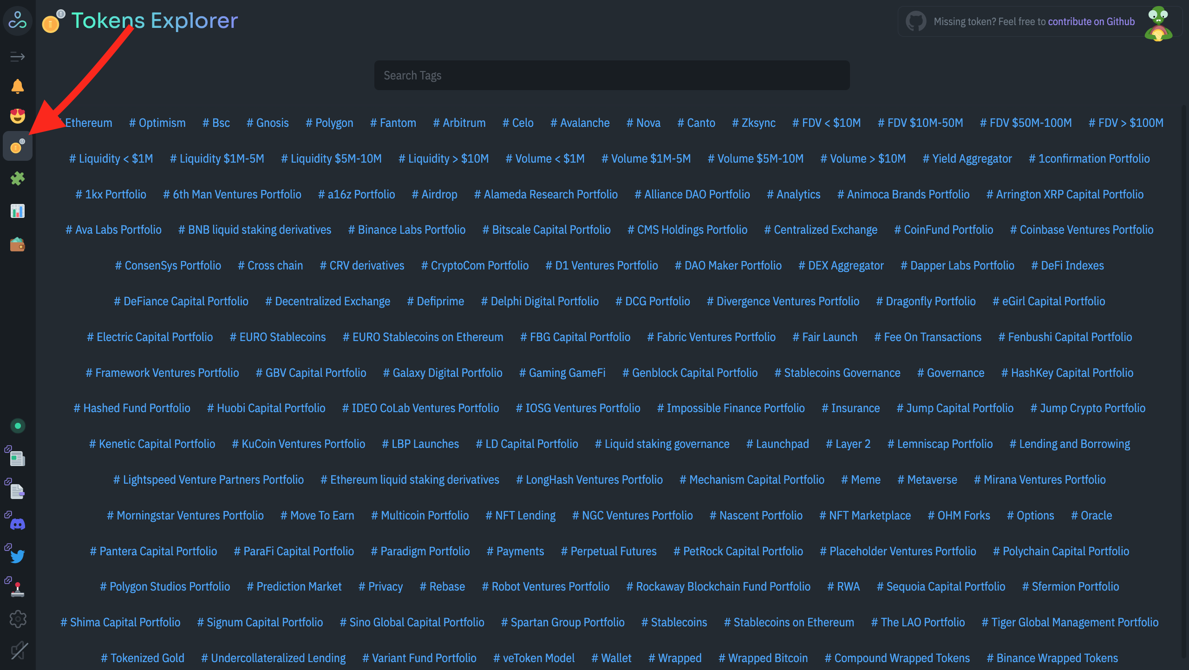Open the settings gear icon

[x=18, y=619]
